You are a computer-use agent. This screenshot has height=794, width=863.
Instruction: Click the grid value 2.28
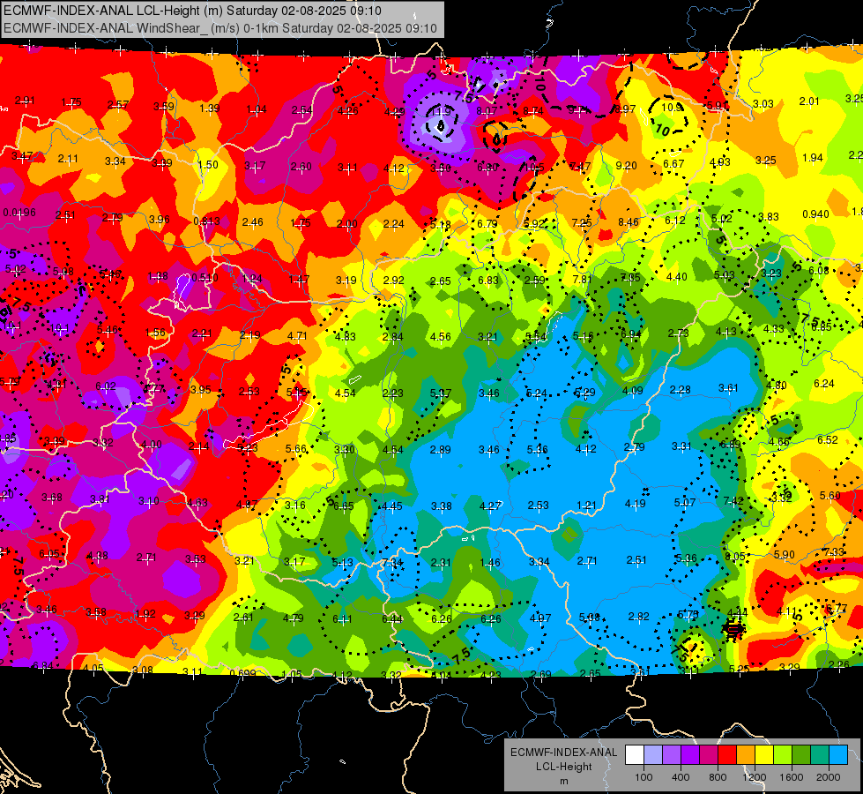[x=681, y=390]
